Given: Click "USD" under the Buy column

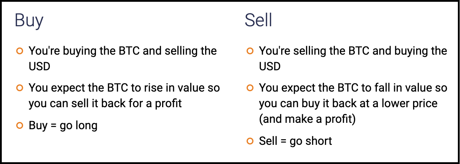Looking at the screenshot, I should coord(39,66).
